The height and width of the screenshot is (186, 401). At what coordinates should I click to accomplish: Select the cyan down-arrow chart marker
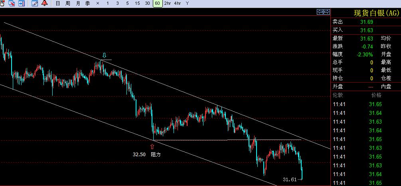[104, 55]
